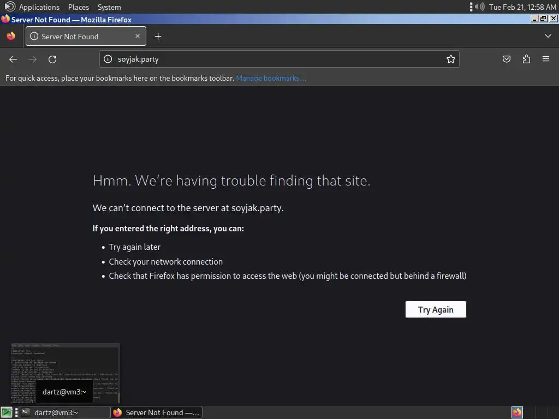Screen dimensions: 559x419
Task: Close the Server Not Found tab
Action: [x=137, y=36]
